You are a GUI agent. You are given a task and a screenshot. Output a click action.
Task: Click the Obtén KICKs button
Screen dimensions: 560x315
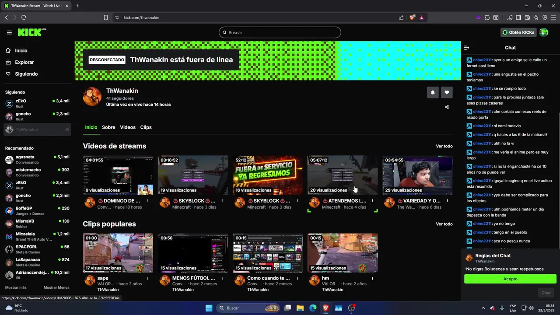(x=518, y=32)
